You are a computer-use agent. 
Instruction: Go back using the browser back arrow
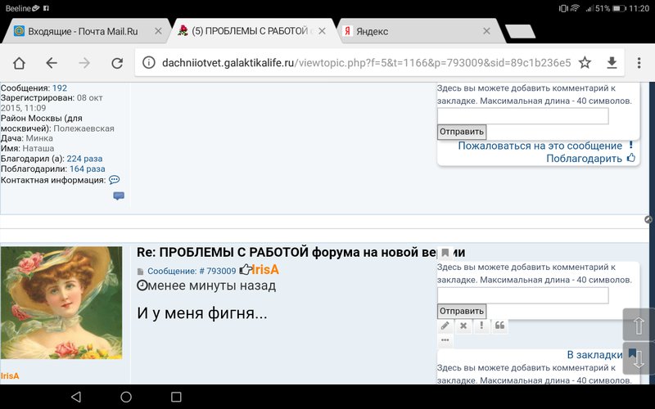(x=52, y=63)
